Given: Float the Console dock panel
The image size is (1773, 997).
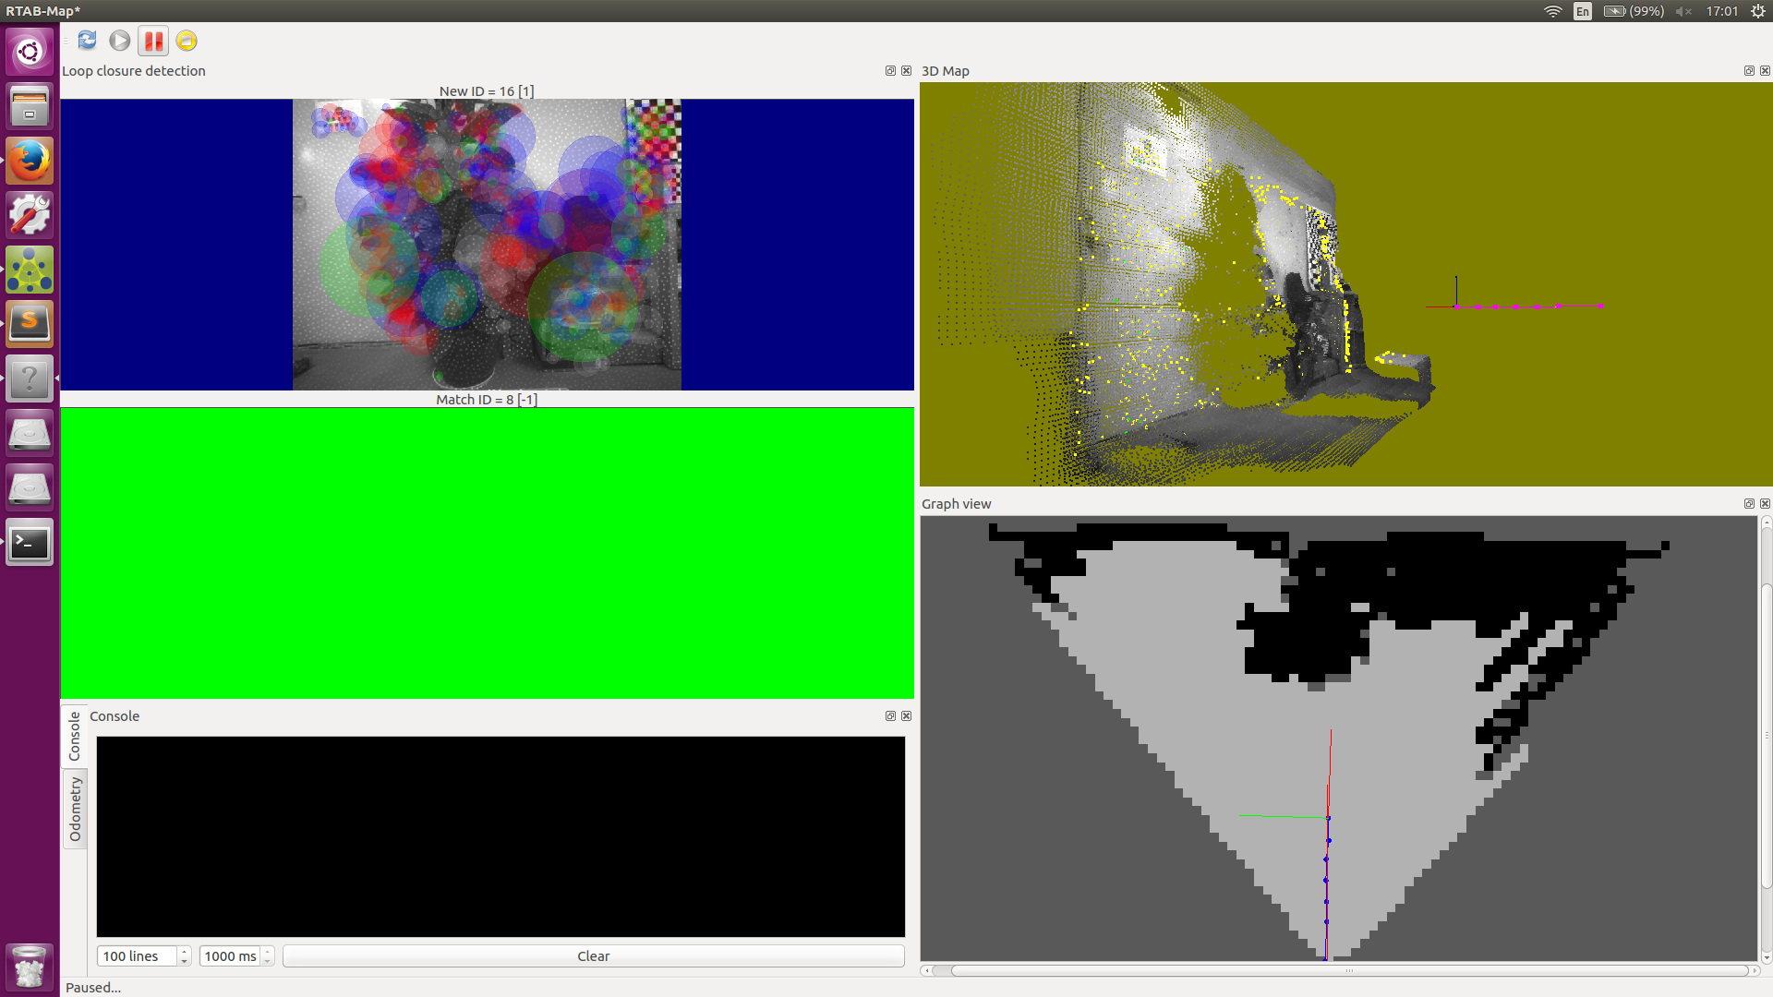Looking at the screenshot, I should (890, 716).
